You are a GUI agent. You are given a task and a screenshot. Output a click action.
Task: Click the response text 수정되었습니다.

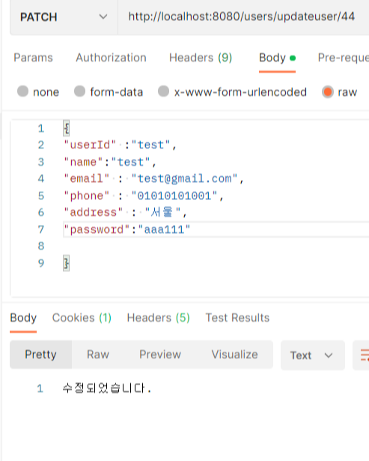107,388
